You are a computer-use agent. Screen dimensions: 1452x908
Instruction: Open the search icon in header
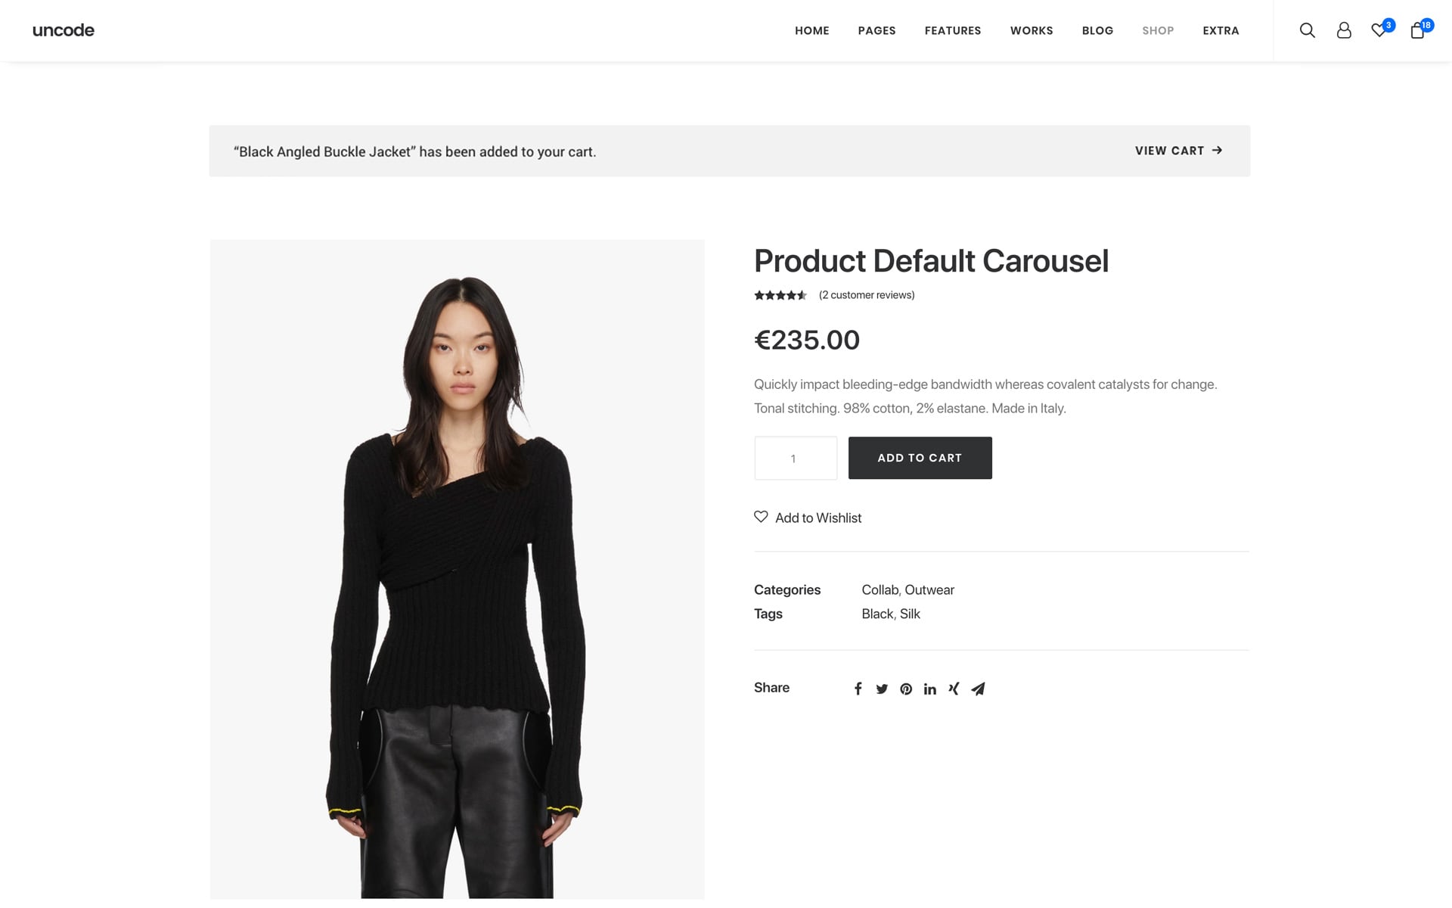(1307, 30)
